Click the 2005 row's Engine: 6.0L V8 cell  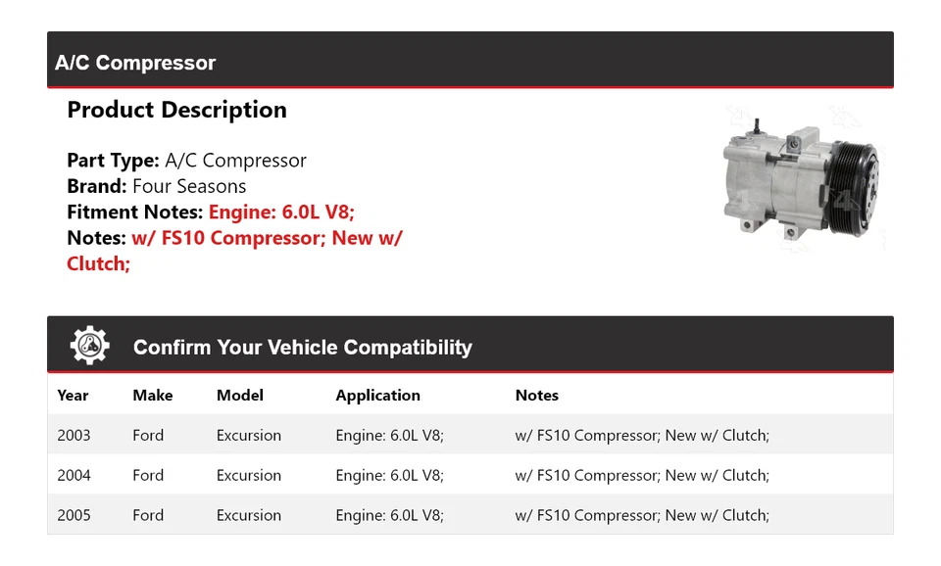[389, 515]
